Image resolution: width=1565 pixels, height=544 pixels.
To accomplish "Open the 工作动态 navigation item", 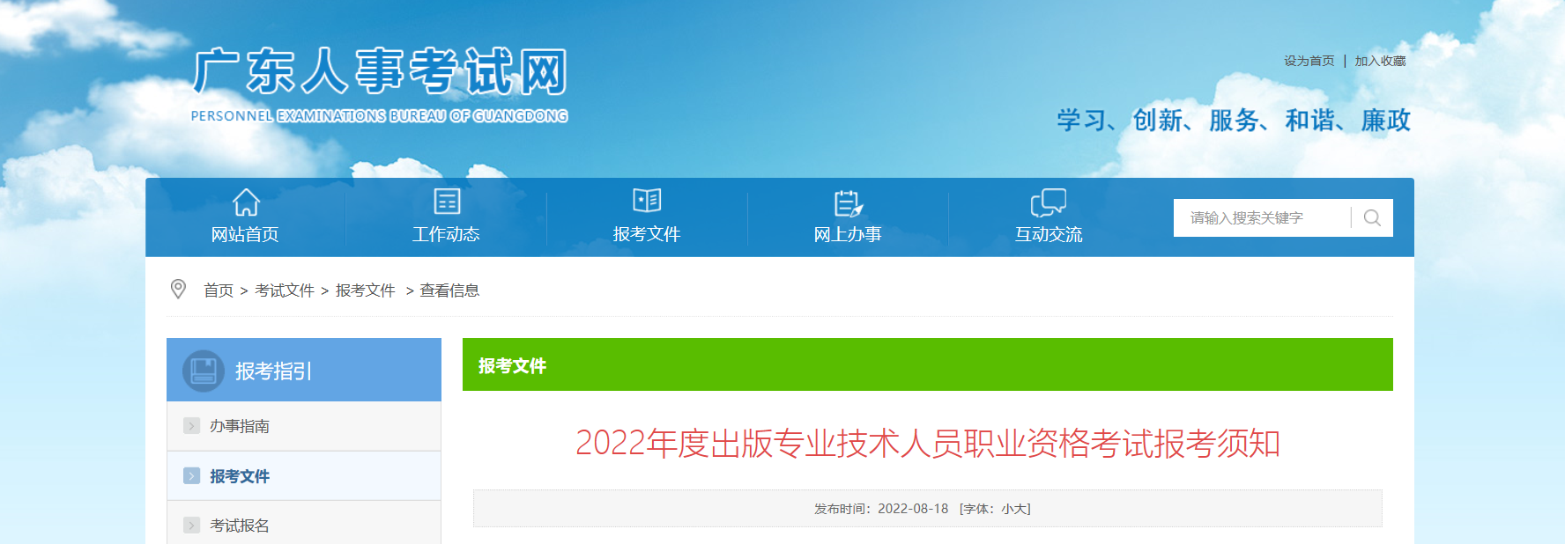I will click(446, 234).
